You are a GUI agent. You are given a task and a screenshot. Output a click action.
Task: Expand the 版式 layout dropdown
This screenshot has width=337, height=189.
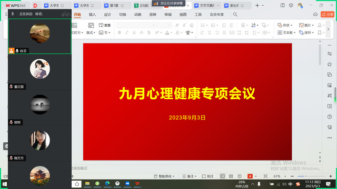(91, 33)
